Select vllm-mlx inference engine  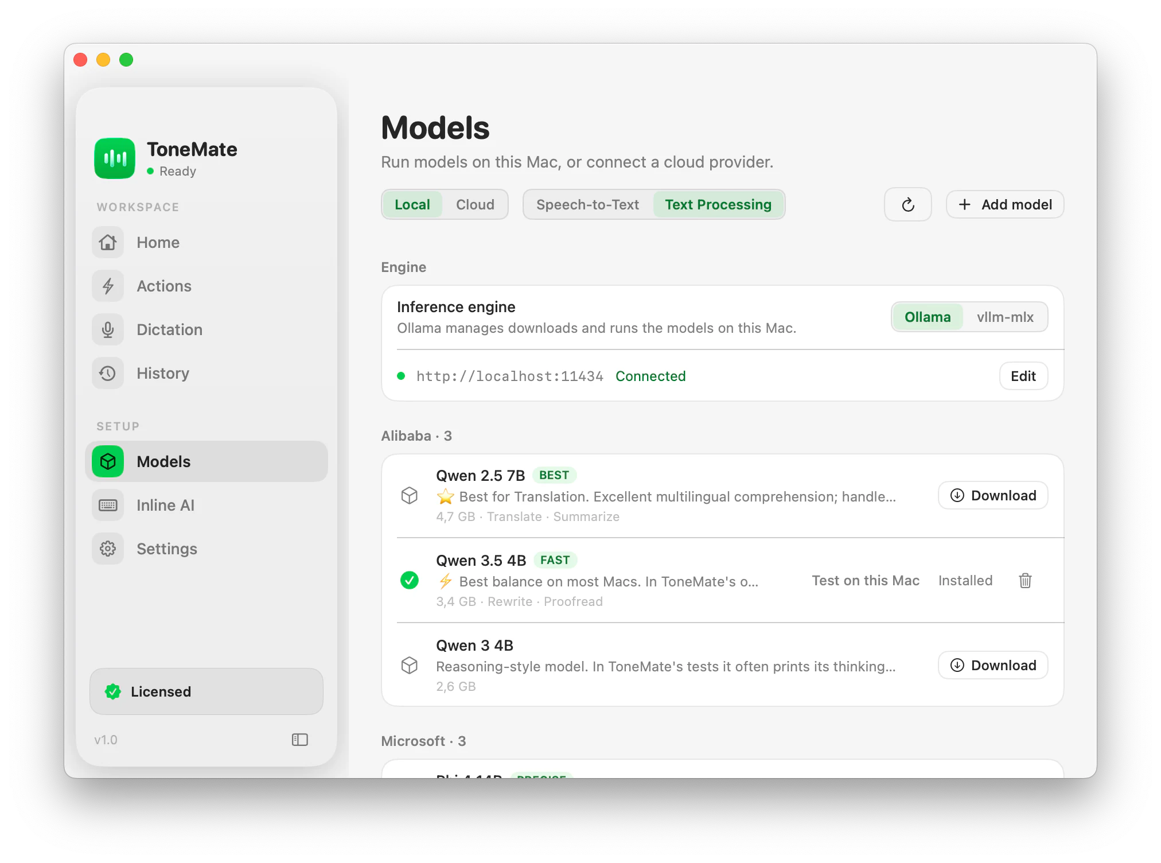pyautogui.click(x=1005, y=317)
